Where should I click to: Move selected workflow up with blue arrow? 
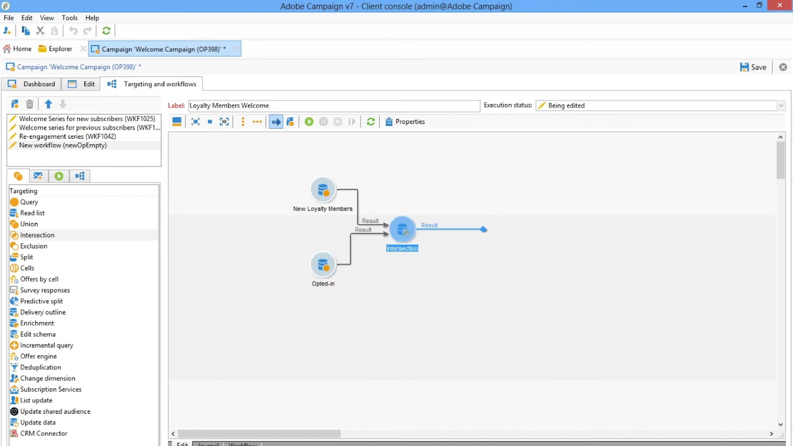click(x=48, y=104)
